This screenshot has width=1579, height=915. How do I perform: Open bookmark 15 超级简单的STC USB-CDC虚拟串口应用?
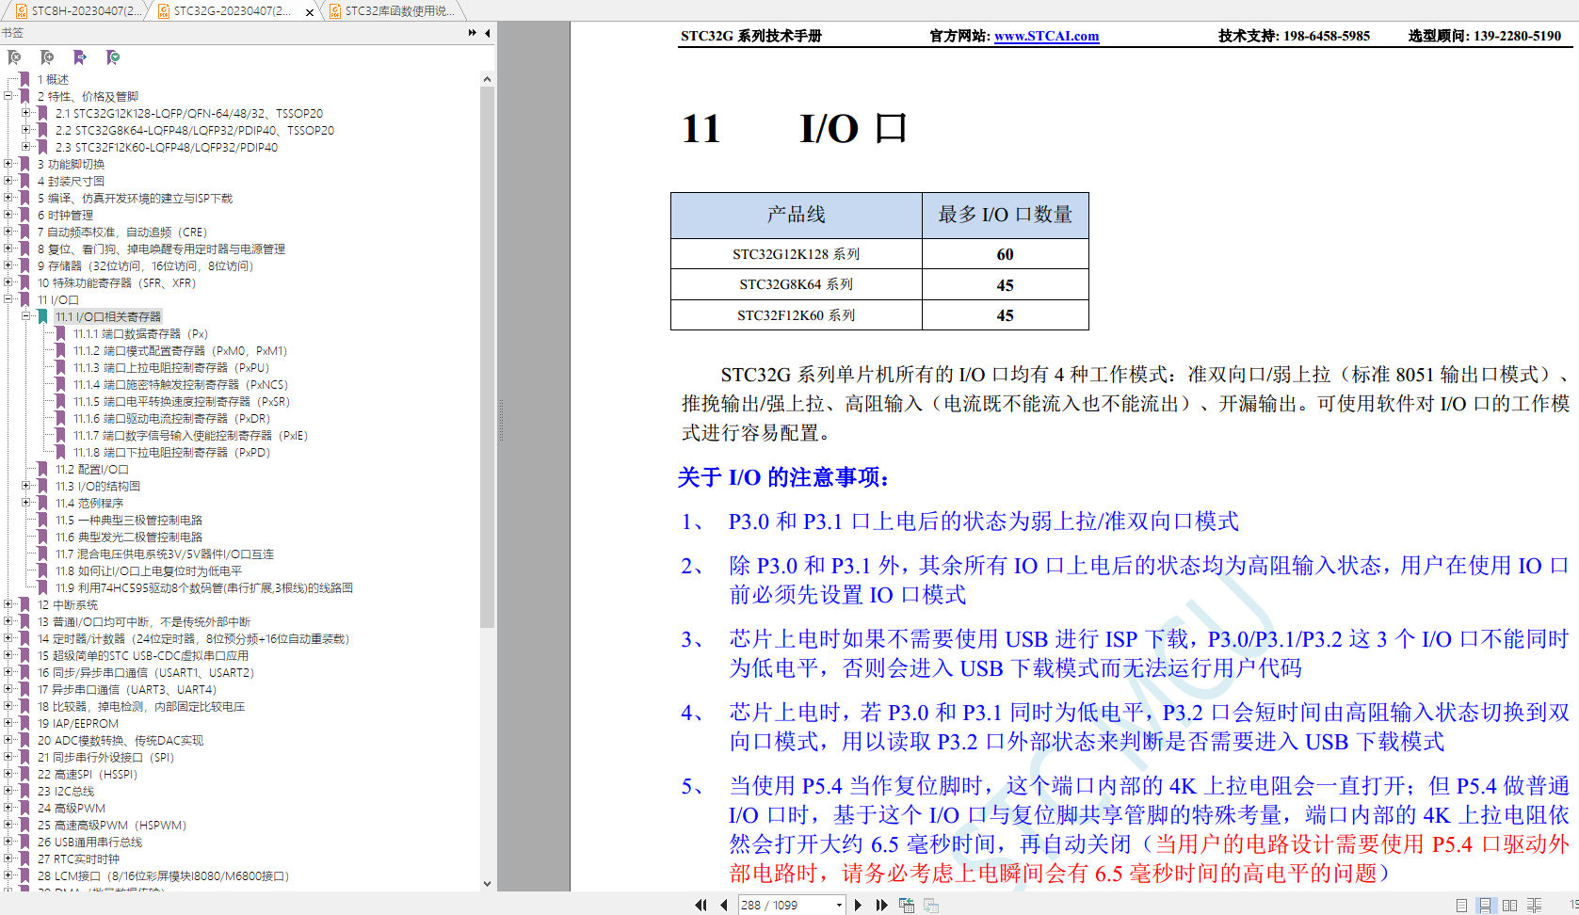143,655
